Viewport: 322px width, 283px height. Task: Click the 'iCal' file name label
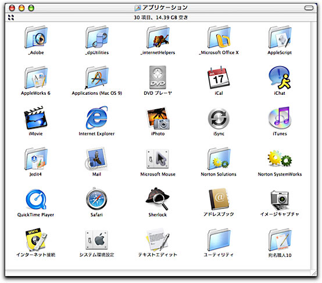[x=219, y=93]
